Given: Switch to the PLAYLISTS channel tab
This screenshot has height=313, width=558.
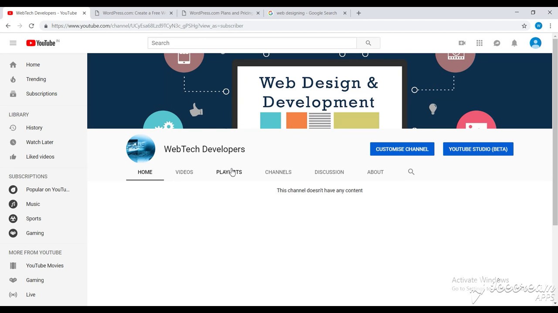Looking at the screenshot, I should coord(229,172).
